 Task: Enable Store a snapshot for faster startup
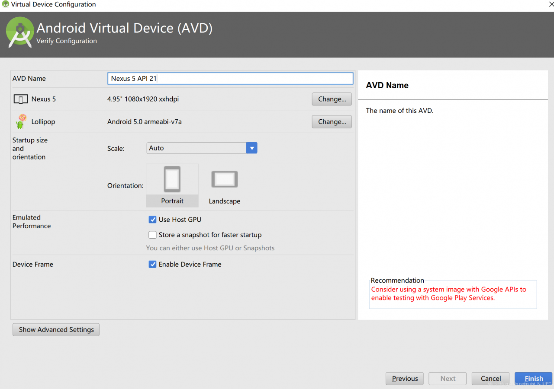click(152, 235)
